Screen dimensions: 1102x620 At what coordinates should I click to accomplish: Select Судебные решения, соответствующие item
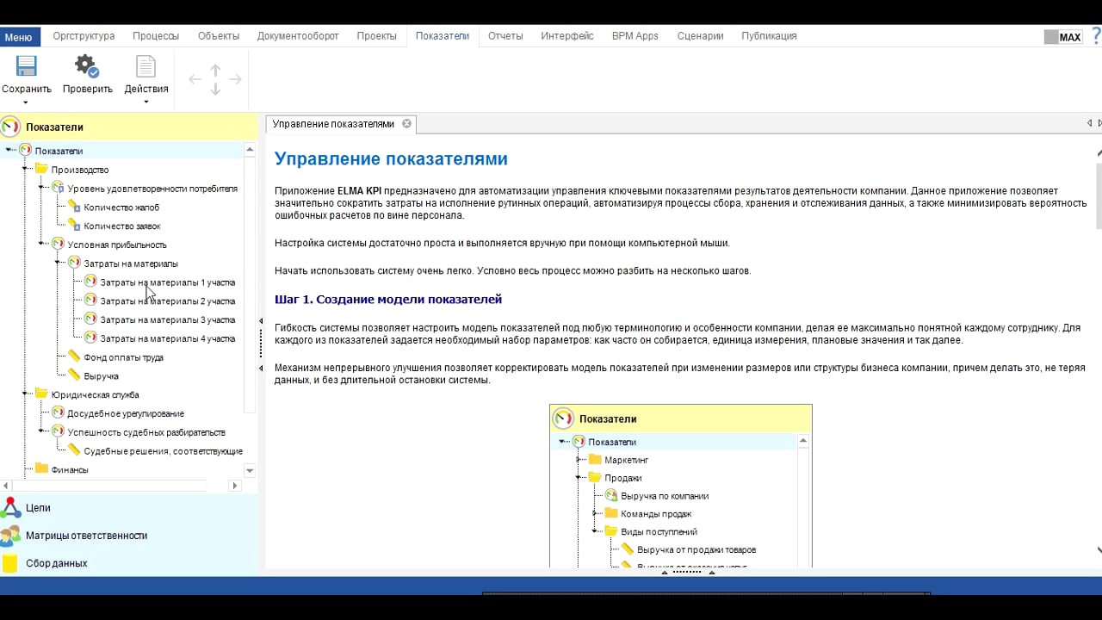point(164,451)
